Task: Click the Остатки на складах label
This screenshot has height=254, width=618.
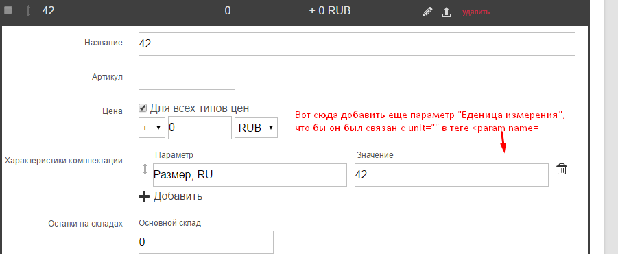Action: click(86, 224)
